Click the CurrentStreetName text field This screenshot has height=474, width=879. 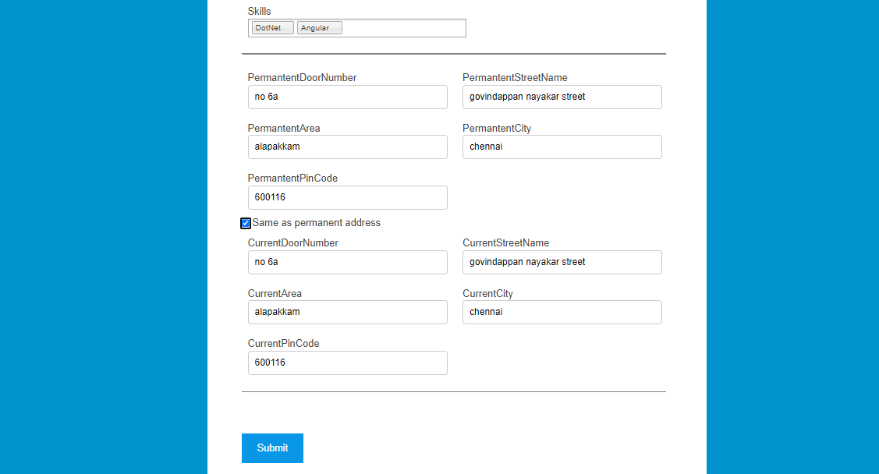point(562,262)
